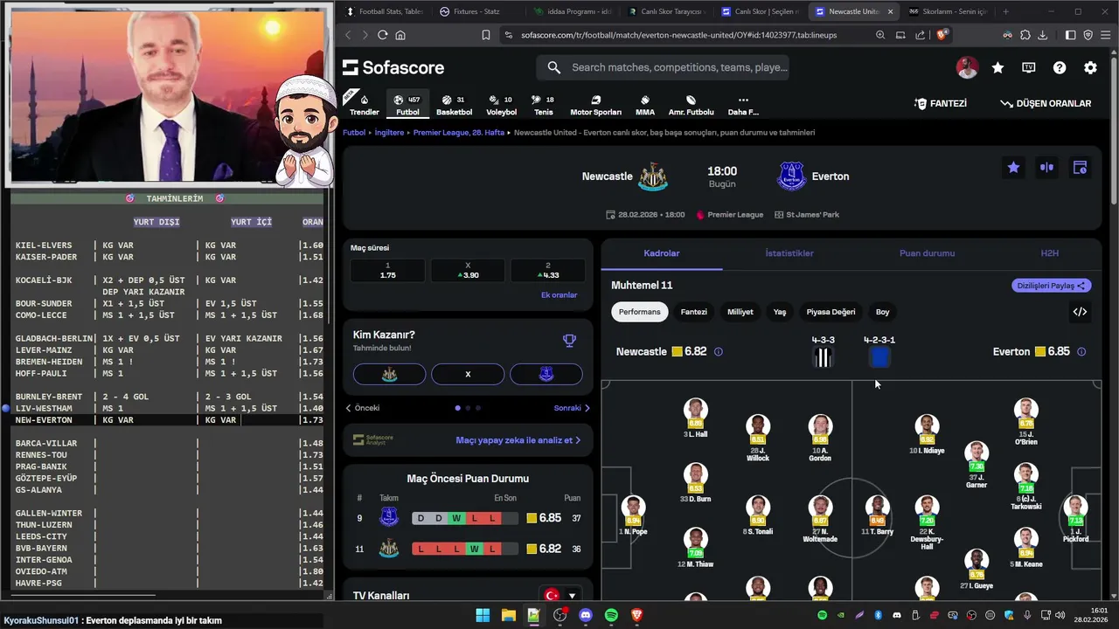The height and width of the screenshot is (629, 1119).
Task: Open Windows Start menu
Action: click(483, 615)
